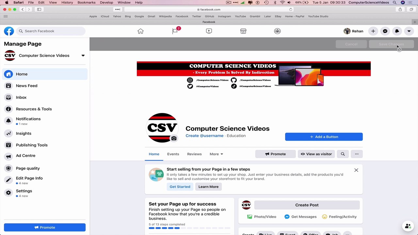Open Publishing Tools in the sidebar
Screen dimensions: 418x235
45,145
